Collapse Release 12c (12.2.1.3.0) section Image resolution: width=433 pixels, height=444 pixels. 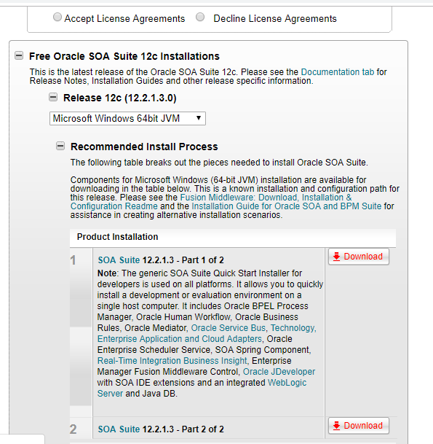53,97
